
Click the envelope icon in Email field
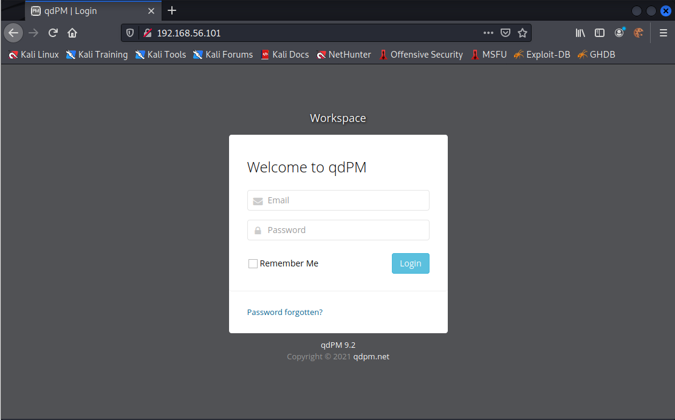point(258,201)
